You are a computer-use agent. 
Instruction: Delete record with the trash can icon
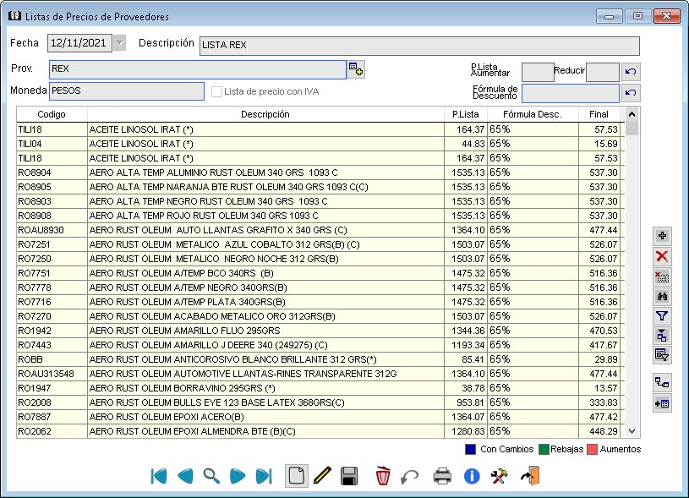point(383,476)
